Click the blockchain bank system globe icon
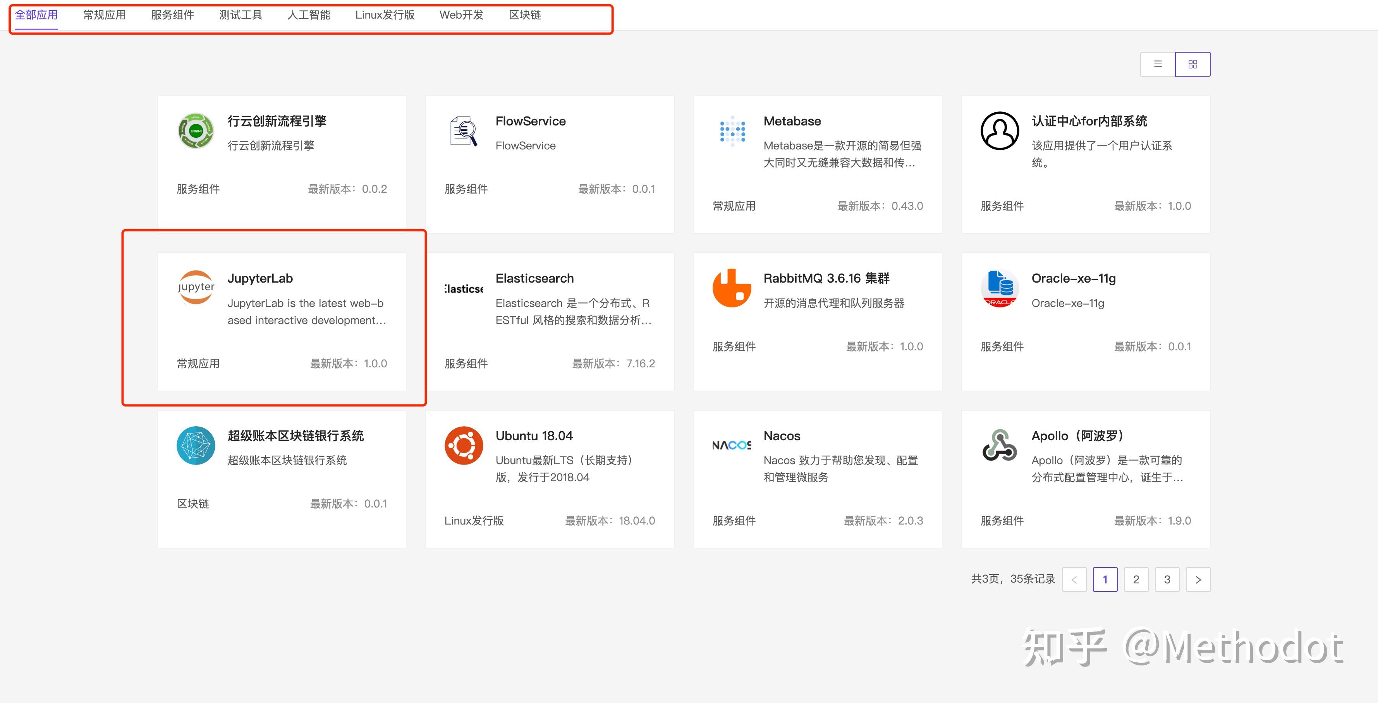The image size is (1378, 703). click(196, 445)
